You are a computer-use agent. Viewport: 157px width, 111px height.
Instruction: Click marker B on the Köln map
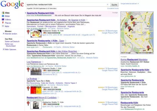[129, 29]
